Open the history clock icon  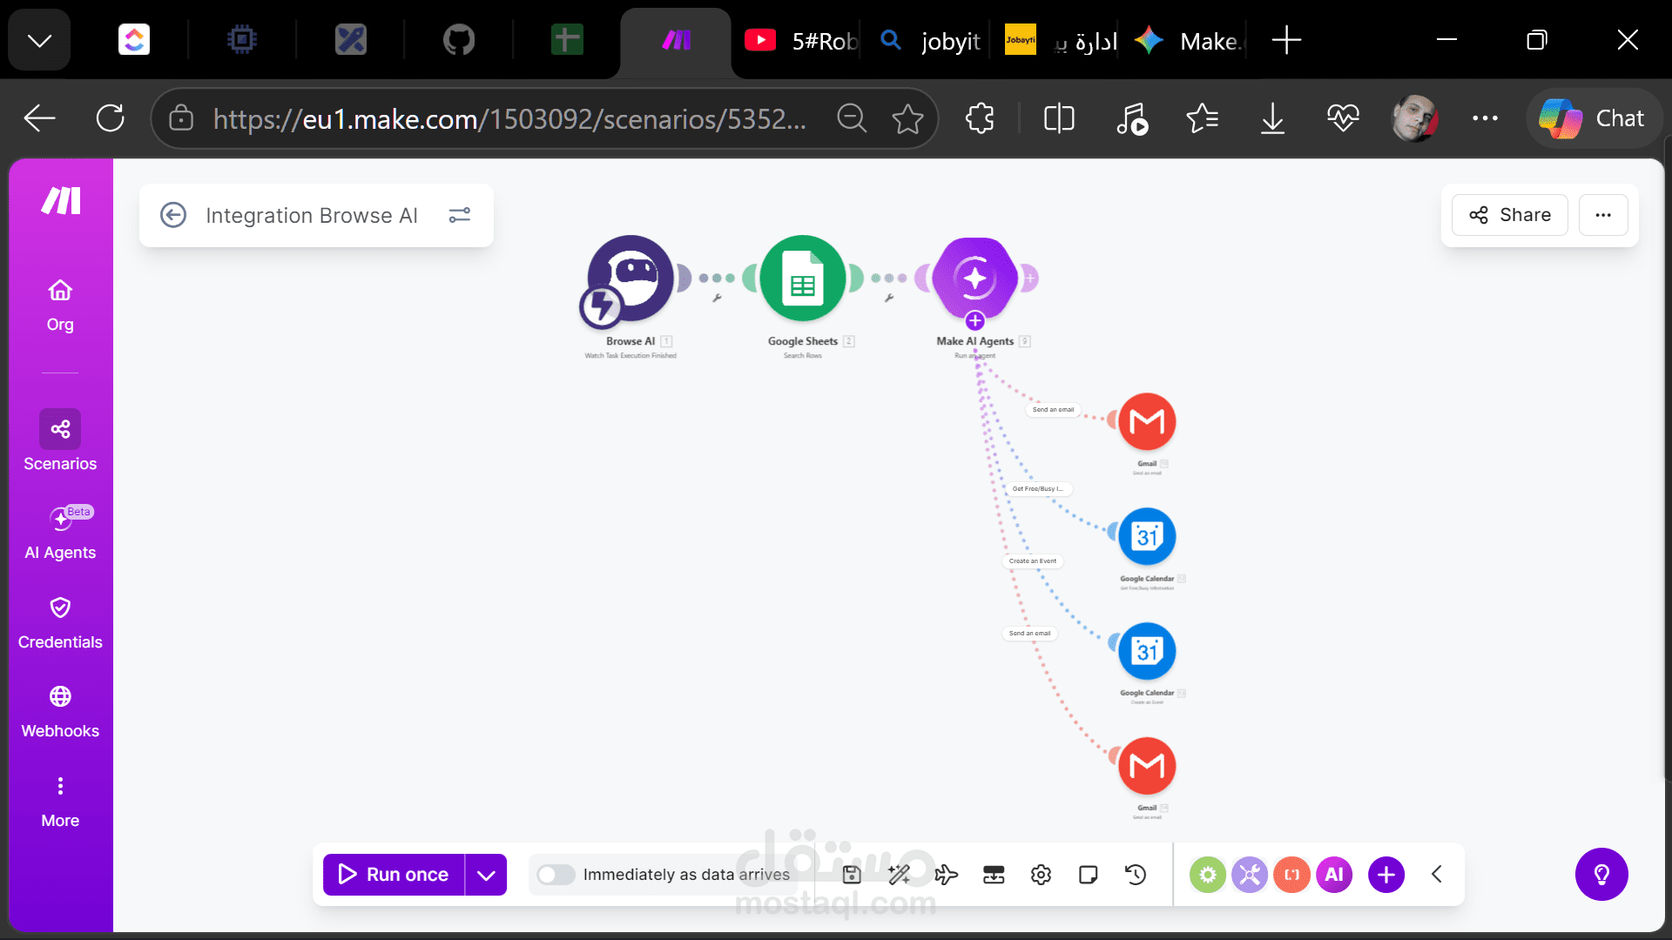(x=1136, y=875)
